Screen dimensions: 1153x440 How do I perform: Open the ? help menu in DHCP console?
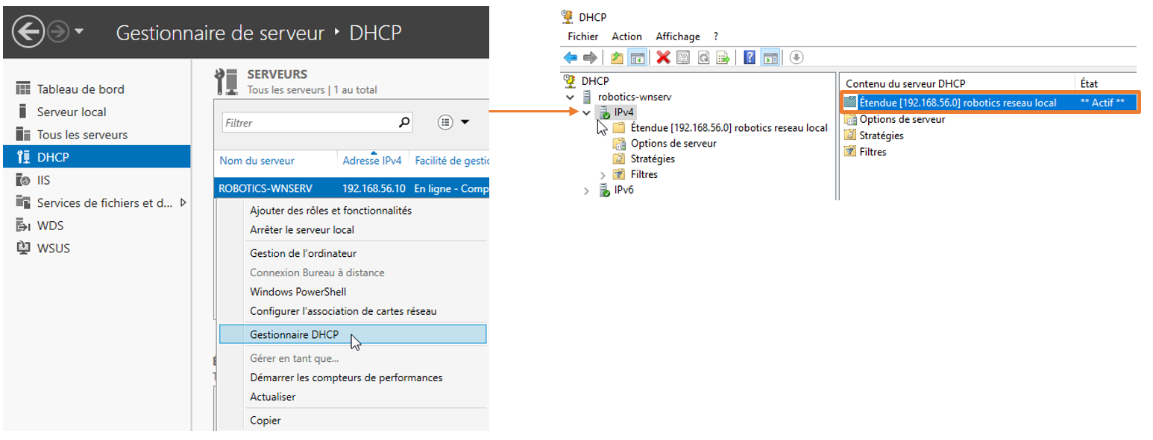716,36
